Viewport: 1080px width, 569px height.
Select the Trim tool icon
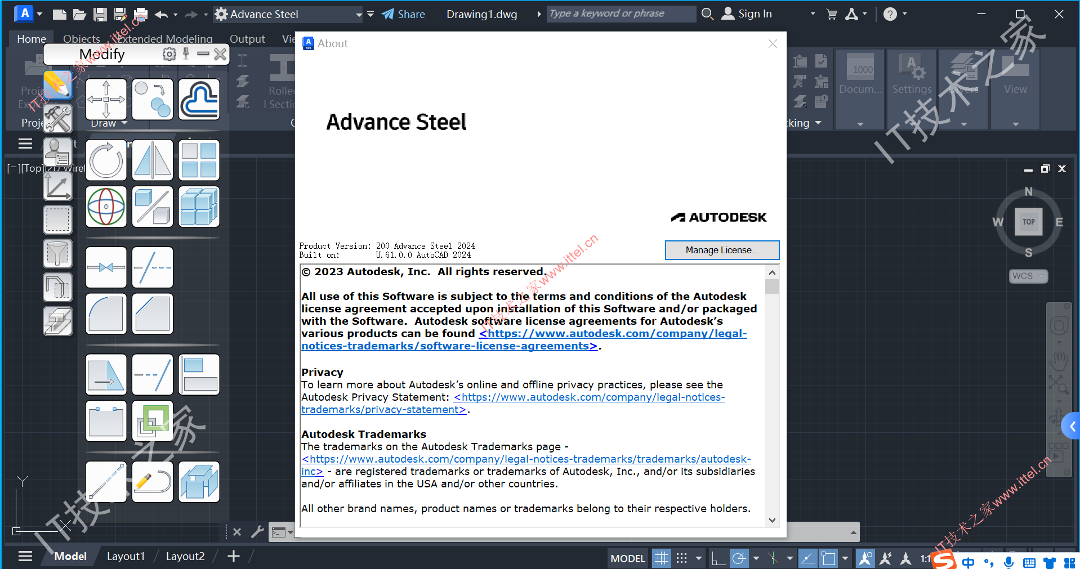153,267
